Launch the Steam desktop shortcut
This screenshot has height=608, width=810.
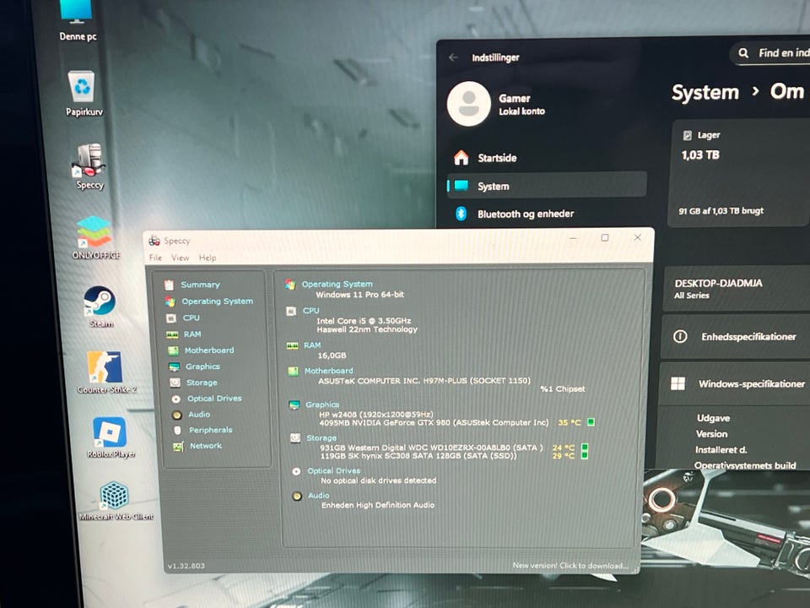coord(100,307)
